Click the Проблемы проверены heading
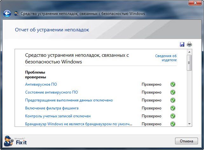This screenshot has width=204, height=150. tap(35, 75)
